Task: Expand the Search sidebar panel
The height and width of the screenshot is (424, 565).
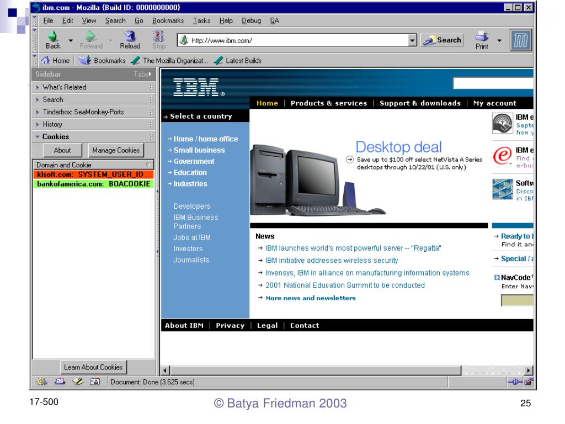Action: pos(94,99)
